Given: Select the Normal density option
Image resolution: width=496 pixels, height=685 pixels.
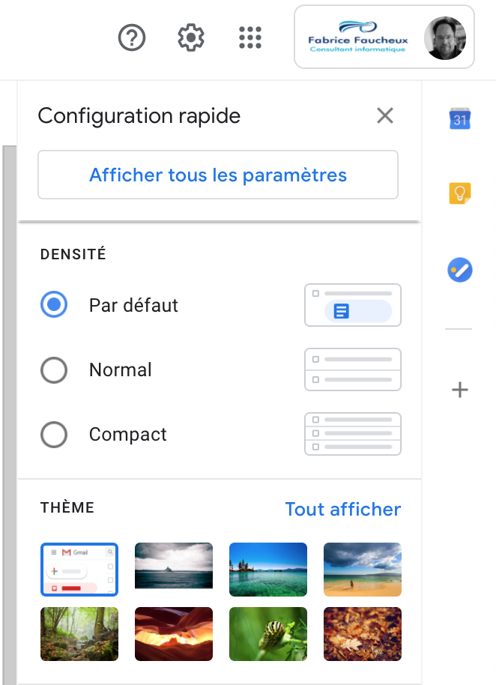Looking at the screenshot, I should (x=54, y=370).
